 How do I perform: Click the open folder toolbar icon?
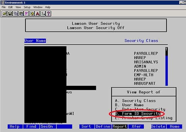[x=4, y=13]
